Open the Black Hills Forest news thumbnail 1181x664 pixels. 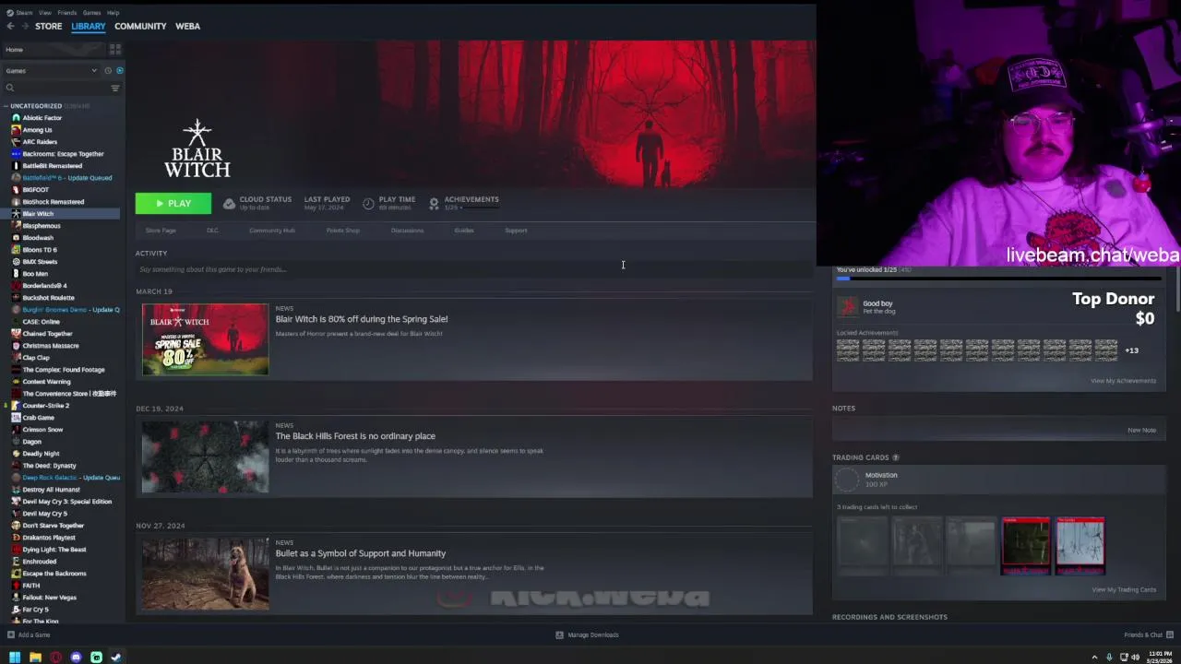(x=206, y=456)
